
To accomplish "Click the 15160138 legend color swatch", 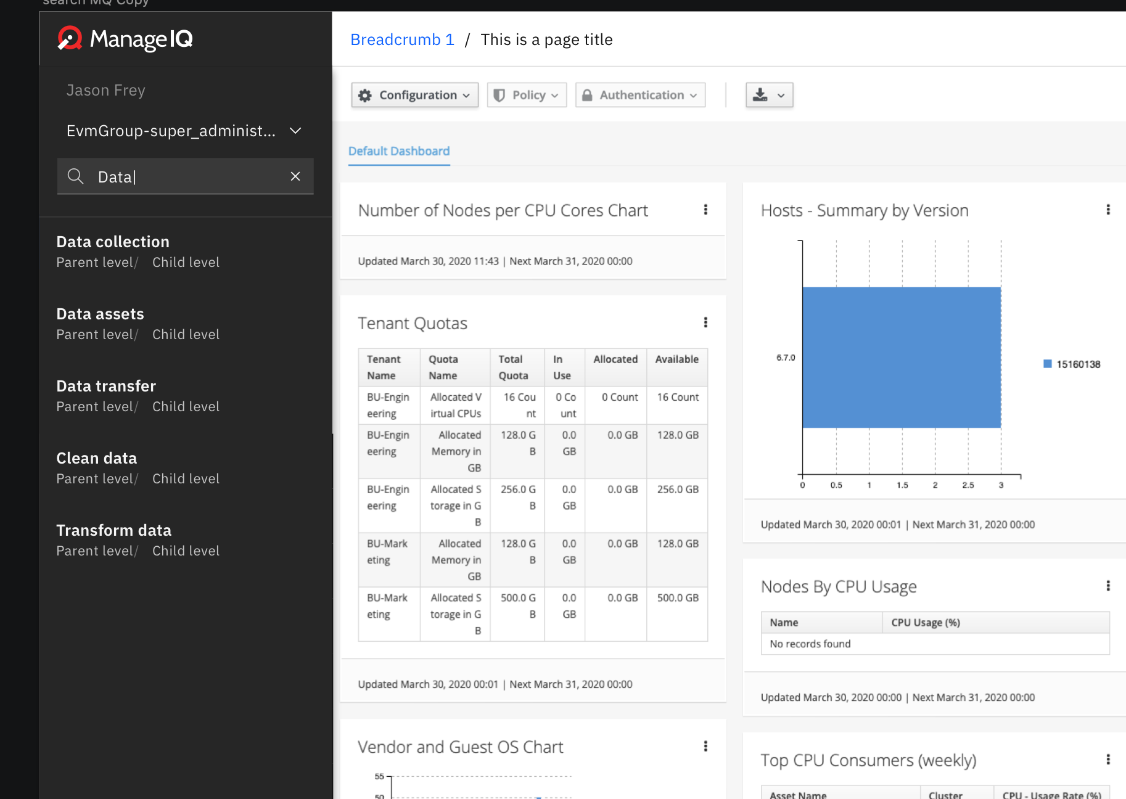I will point(1047,364).
